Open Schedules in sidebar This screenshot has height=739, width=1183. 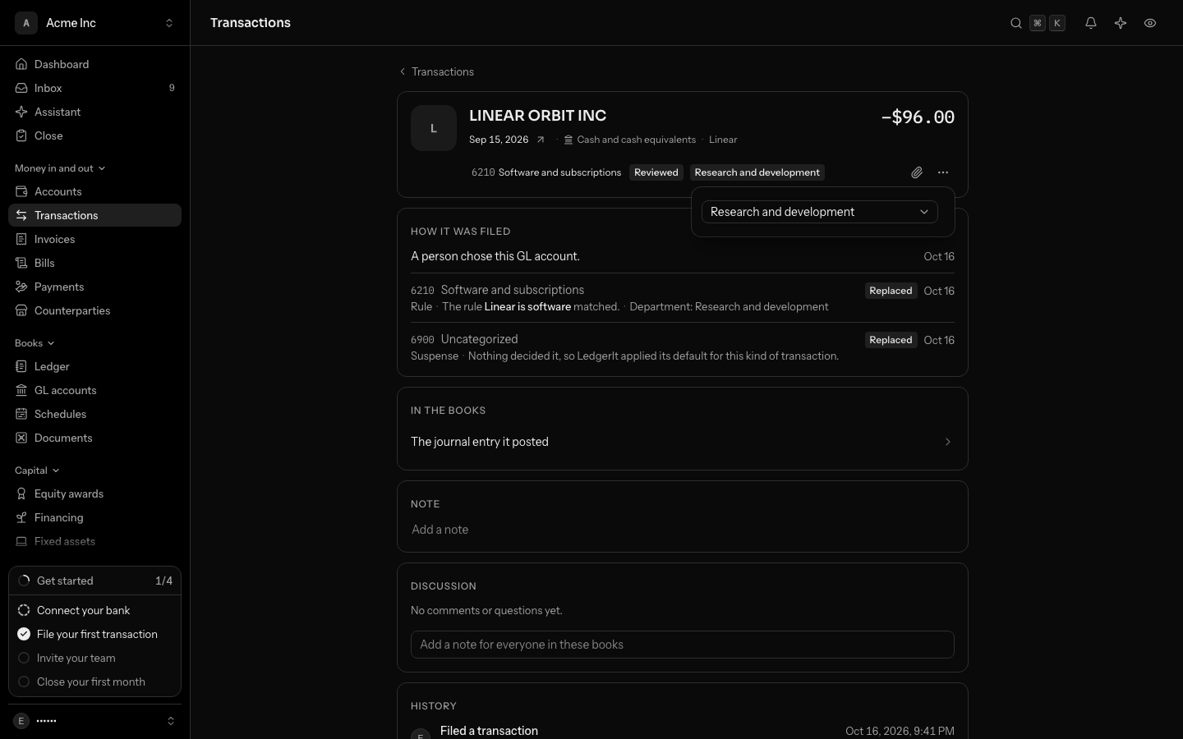pyautogui.click(x=94, y=414)
